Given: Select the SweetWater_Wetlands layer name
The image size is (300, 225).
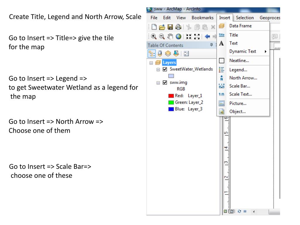Looking at the screenshot, I should [191, 69].
